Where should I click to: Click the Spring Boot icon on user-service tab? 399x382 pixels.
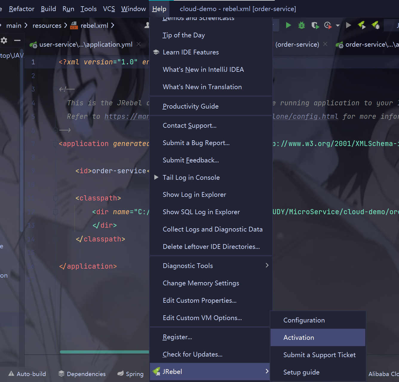tap(33, 45)
